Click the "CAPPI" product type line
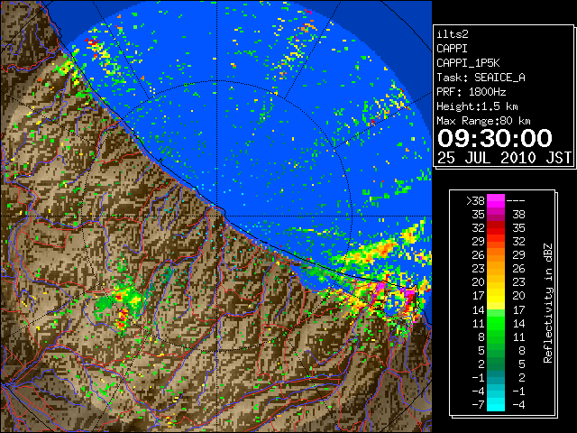This screenshot has height=433, width=577. (452, 49)
